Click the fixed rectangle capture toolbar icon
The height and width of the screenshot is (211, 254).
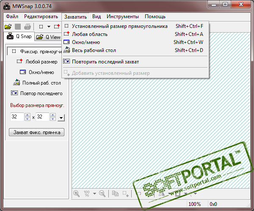(x=41, y=27)
